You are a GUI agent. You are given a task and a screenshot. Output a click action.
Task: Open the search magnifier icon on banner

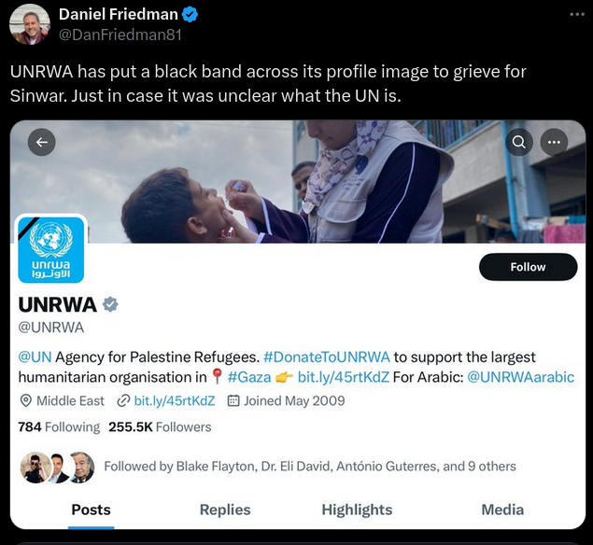tap(519, 142)
